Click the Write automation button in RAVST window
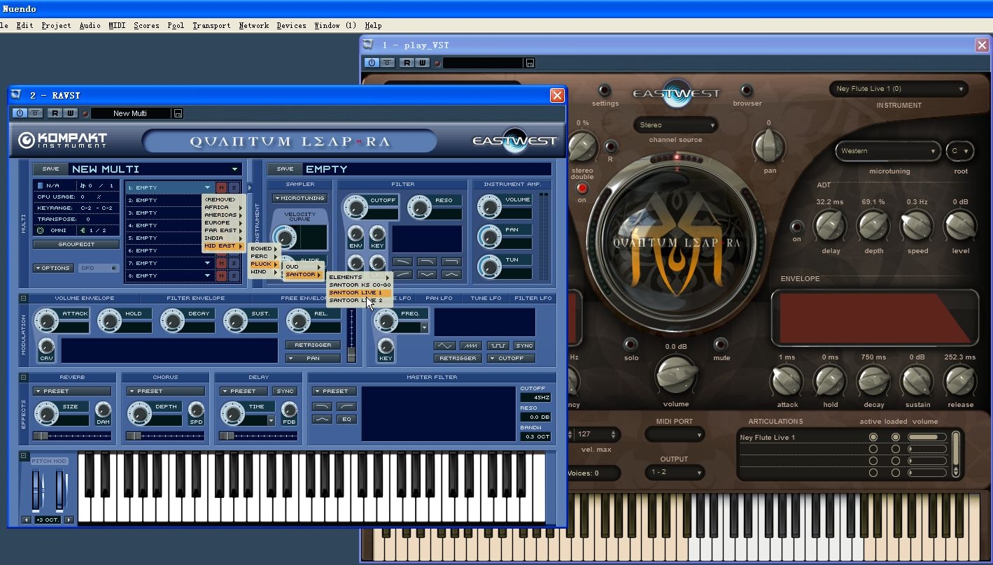Image resolution: width=993 pixels, height=565 pixels. pyautogui.click(x=70, y=113)
